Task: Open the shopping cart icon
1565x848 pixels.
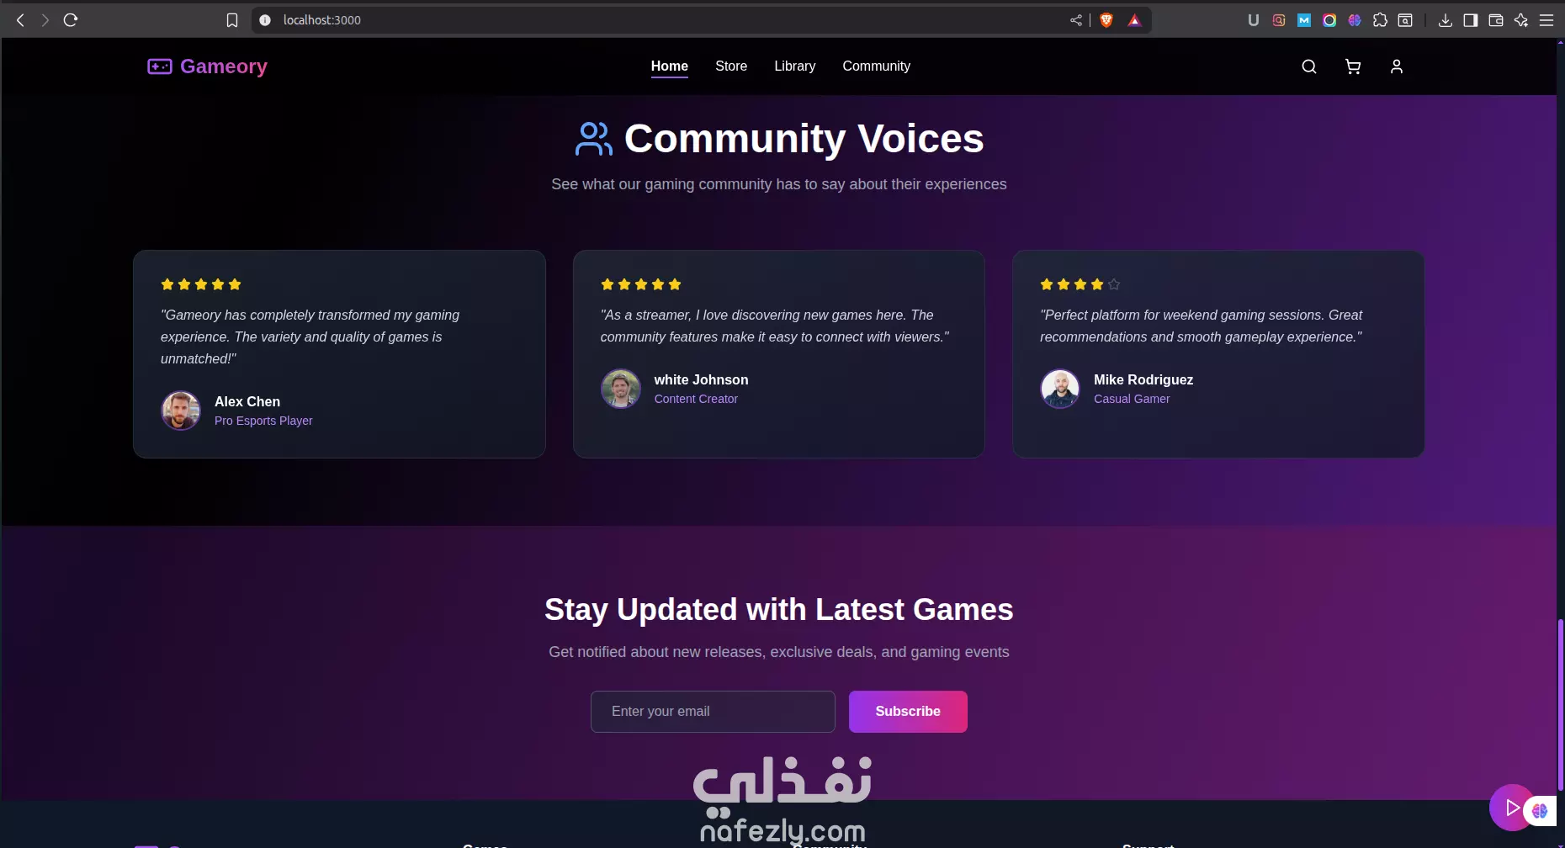Action: 1352,66
